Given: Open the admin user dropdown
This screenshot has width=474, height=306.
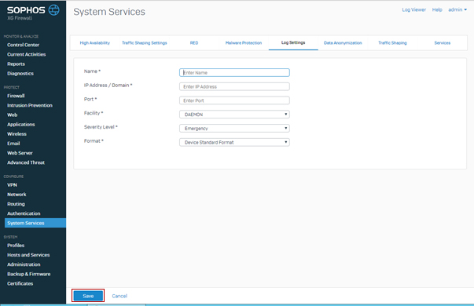Looking at the screenshot, I should pyautogui.click(x=457, y=9).
